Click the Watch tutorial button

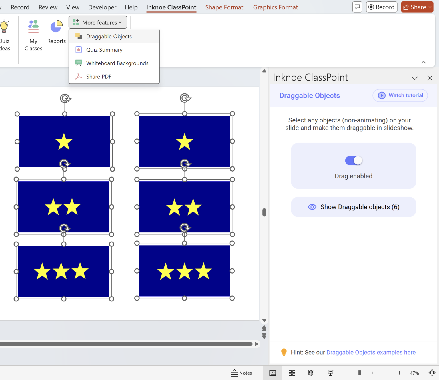pos(400,95)
